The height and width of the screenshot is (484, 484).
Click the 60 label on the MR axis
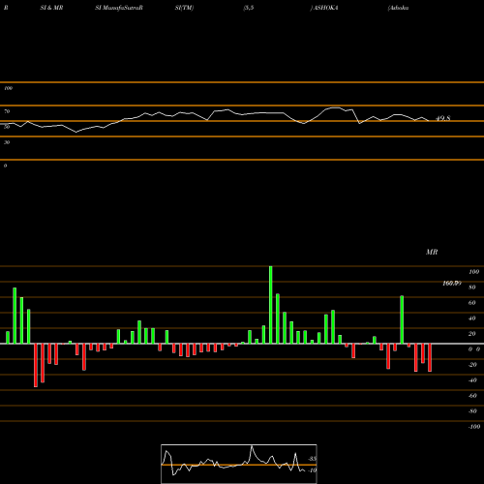[x=472, y=303]
